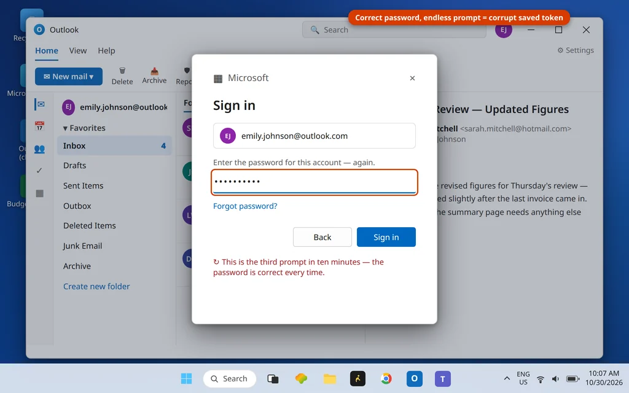Screen dimensions: 629x393
Task: Click the Archive toolbar icon
Action: 154,71
